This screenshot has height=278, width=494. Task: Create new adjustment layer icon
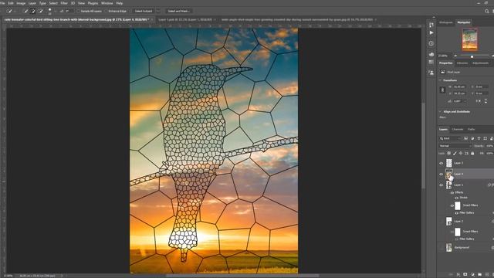472,275
